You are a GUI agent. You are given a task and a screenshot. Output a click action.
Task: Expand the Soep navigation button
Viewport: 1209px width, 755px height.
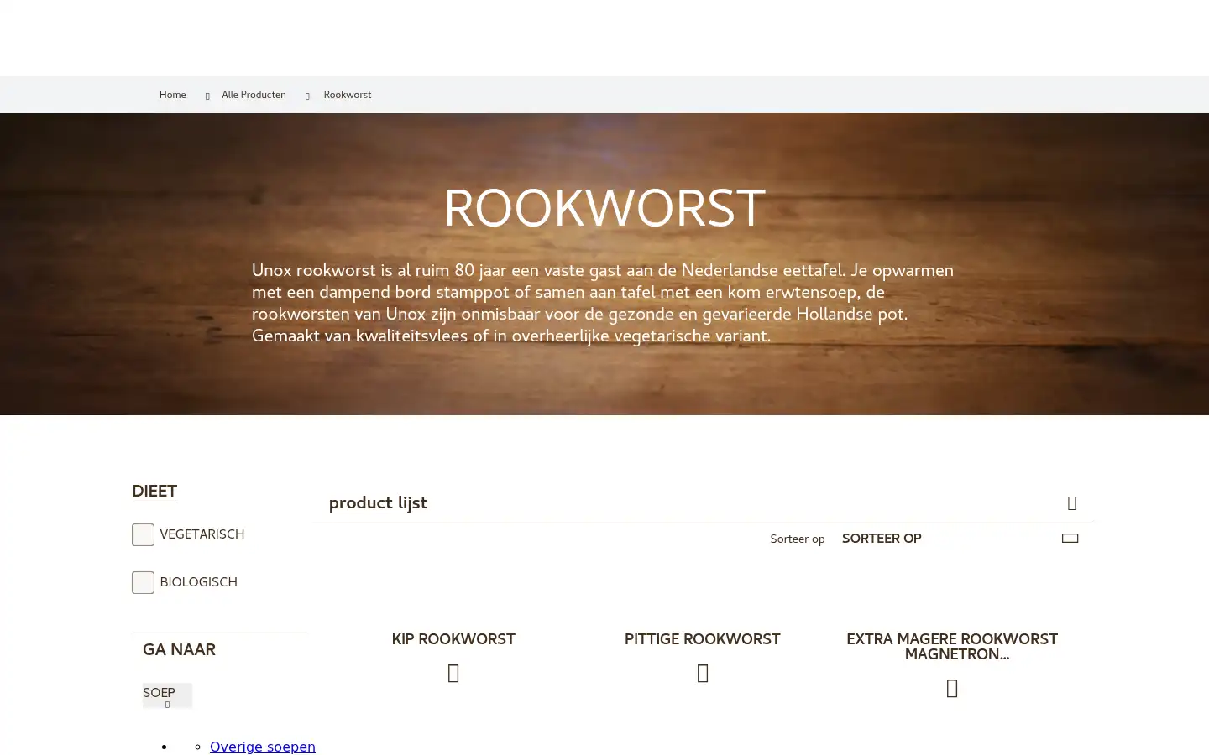[x=167, y=695]
